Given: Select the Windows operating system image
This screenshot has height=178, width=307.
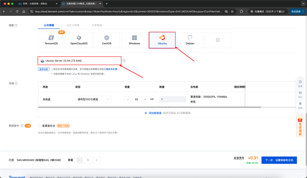Looking at the screenshot, I should [x=134, y=40].
